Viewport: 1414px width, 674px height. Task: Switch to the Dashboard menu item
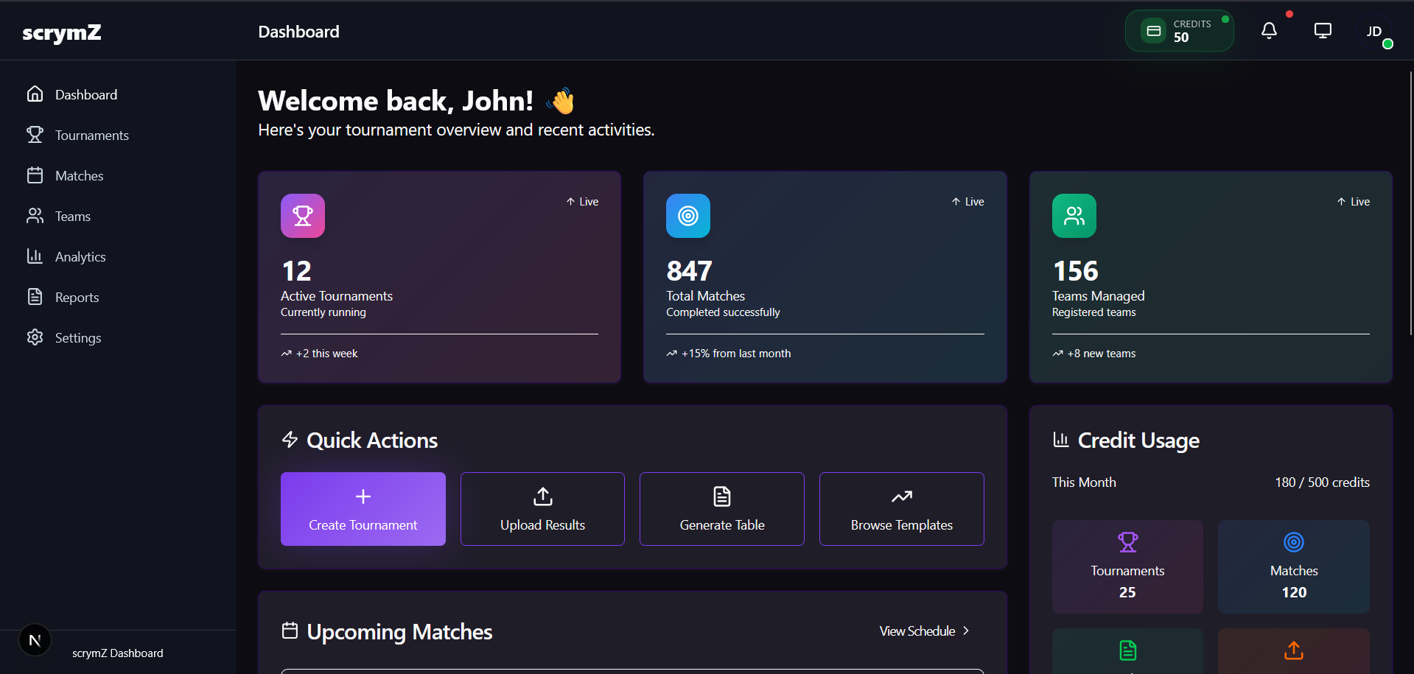[x=85, y=94]
